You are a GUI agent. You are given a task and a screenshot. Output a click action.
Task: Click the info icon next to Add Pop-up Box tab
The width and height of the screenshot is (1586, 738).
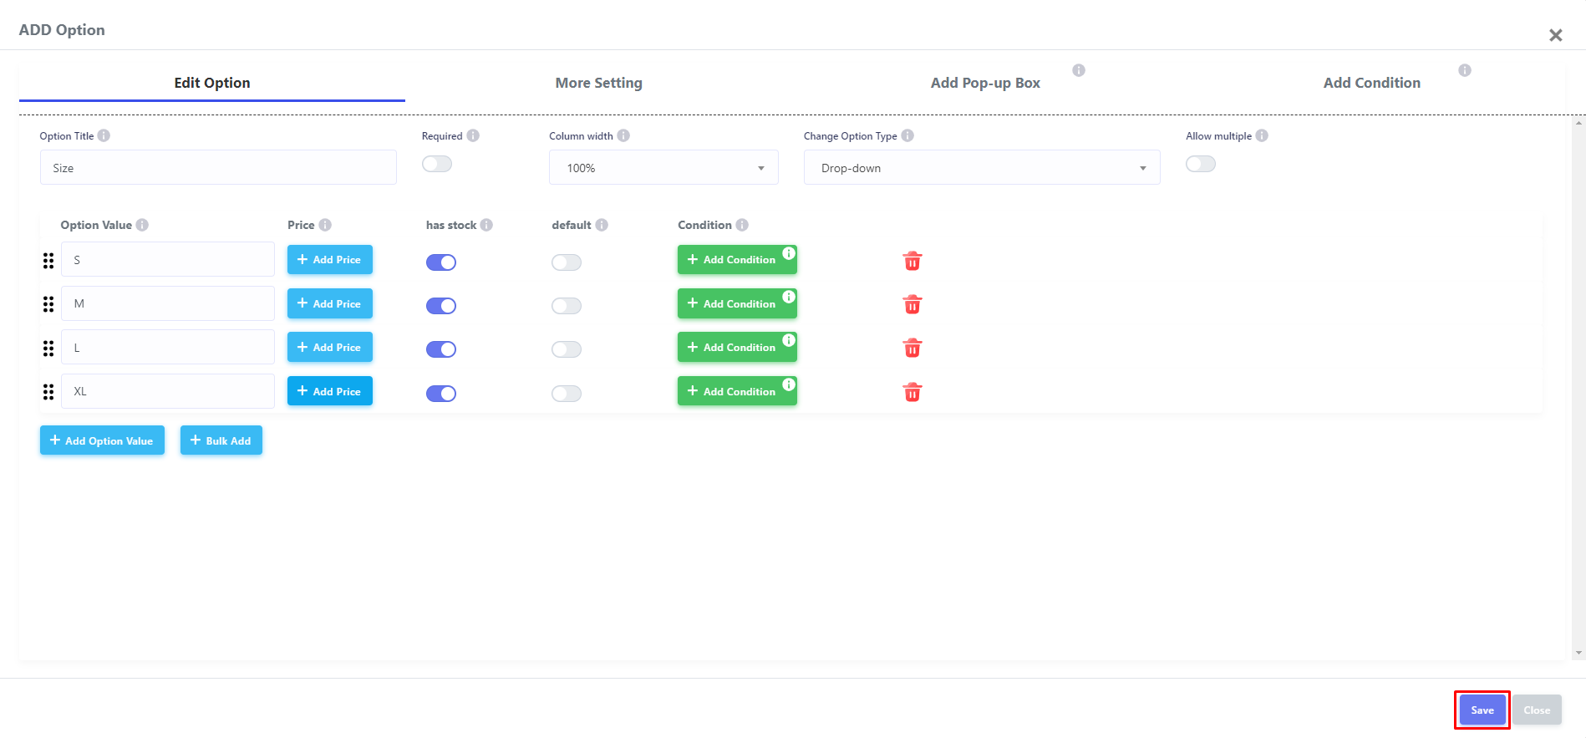pyautogui.click(x=1079, y=70)
